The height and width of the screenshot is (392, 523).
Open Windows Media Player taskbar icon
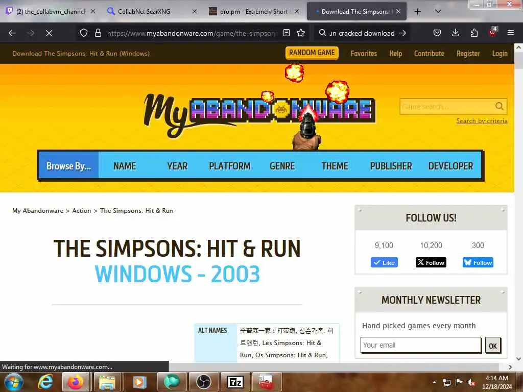[x=139, y=382]
